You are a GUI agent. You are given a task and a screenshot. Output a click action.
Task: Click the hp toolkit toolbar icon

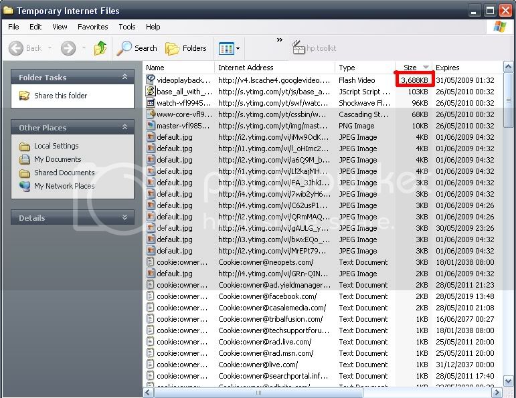[298, 48]
